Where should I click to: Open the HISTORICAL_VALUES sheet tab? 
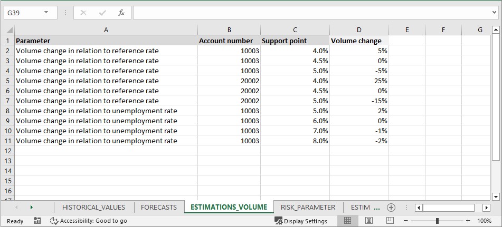[93, 207]
